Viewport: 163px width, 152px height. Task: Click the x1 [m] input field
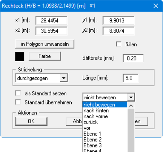pos(51,20)
